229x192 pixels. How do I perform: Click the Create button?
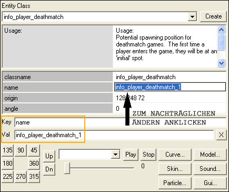213,16
